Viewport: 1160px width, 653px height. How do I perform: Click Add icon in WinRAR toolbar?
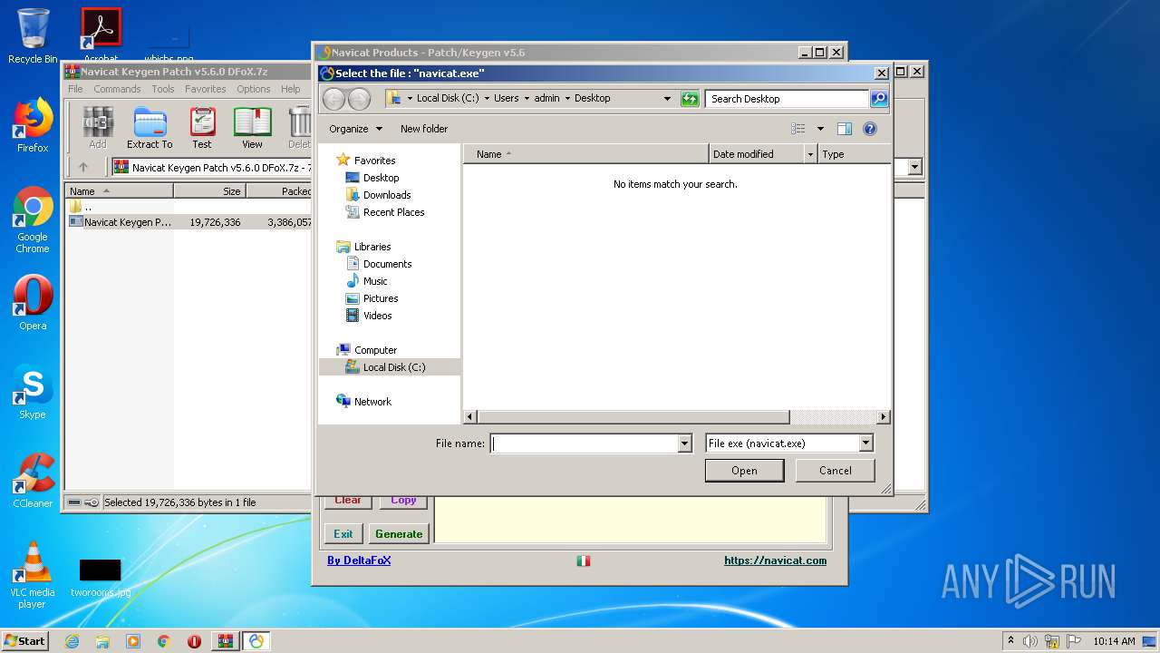[98, 128]
